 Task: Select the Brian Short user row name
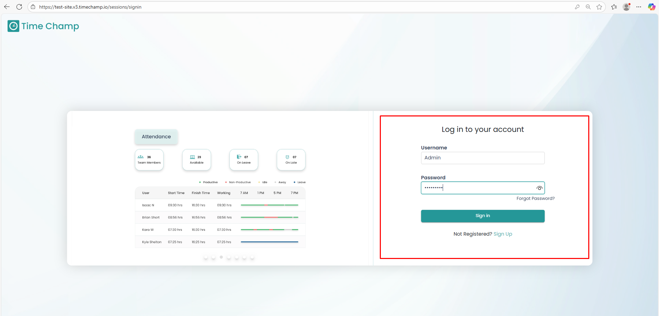[x=151, y=217]
